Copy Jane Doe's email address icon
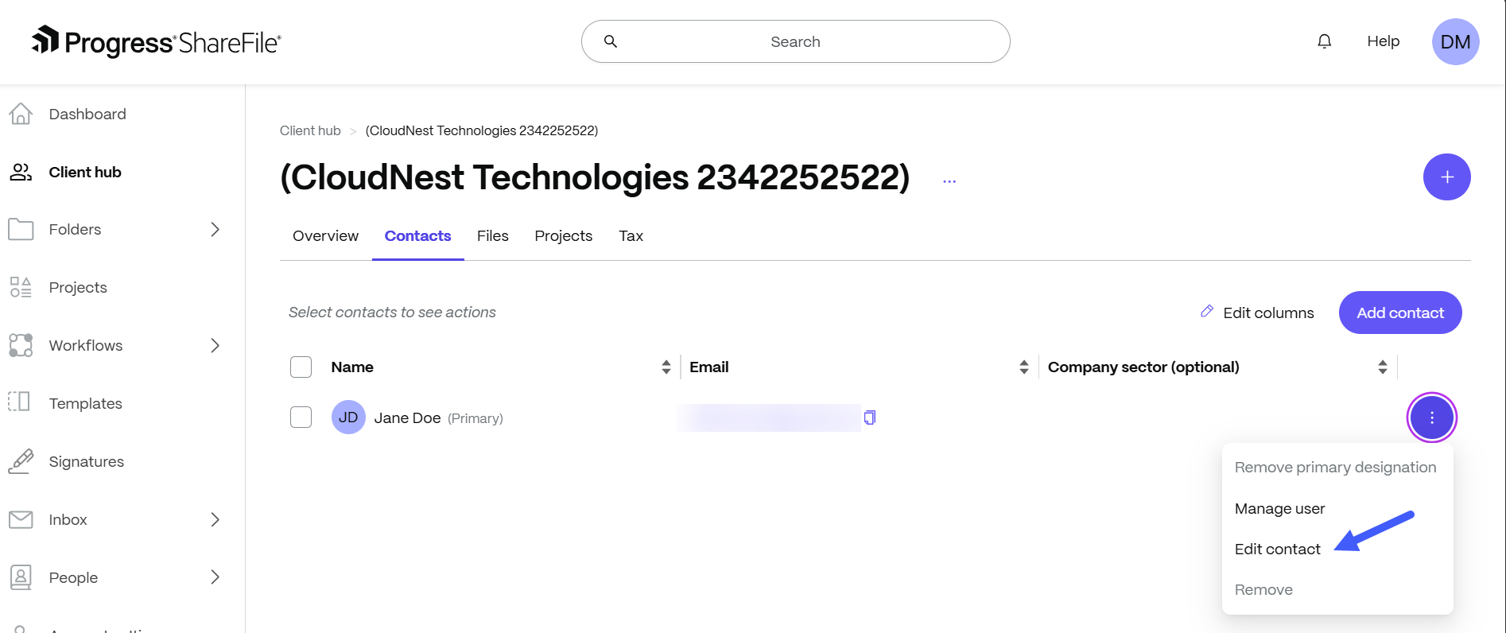Viewport: 1506px width, 633px height. tap(870, 417)
